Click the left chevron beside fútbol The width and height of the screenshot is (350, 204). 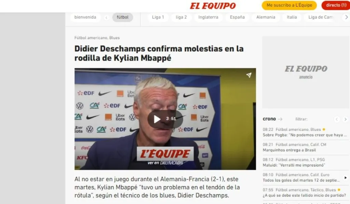pyautogui.click(x=107, y=18)
